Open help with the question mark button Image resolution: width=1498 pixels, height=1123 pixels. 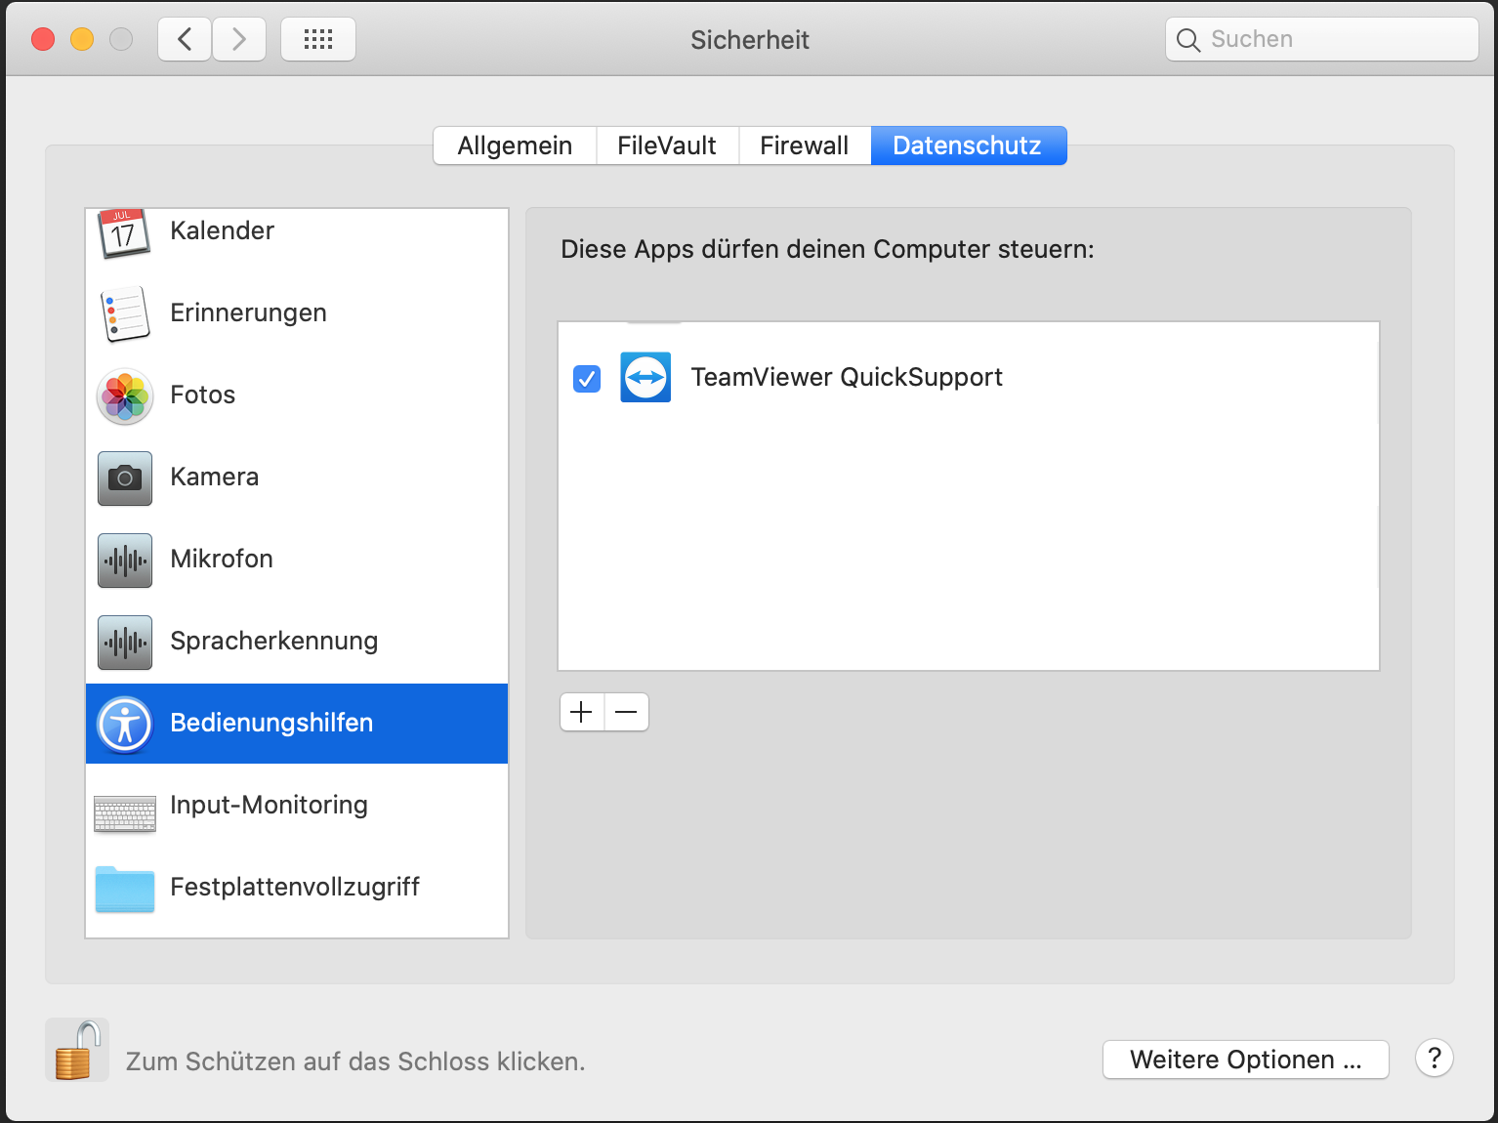(x=1434, y=1059)
